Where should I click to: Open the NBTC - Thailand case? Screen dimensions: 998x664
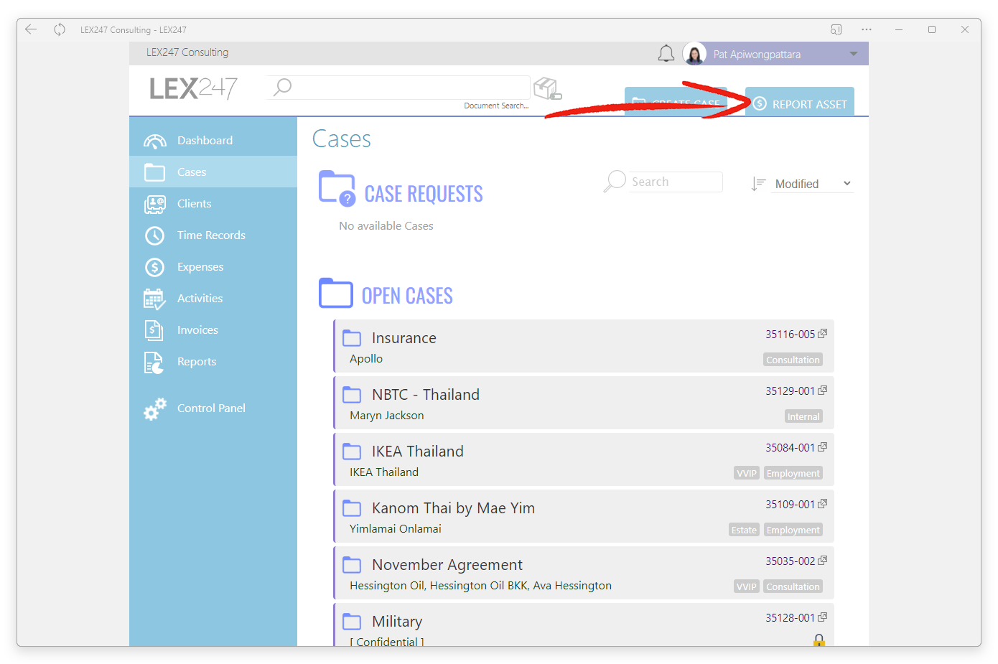point(426,395)
